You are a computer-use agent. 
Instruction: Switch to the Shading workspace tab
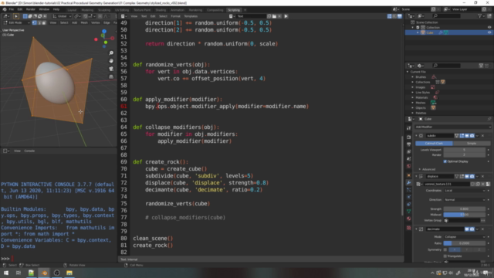[x=161, y=10]
